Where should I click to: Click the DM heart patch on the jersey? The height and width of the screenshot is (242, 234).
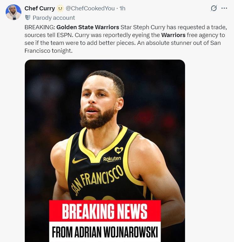click(x=119, y=150)
